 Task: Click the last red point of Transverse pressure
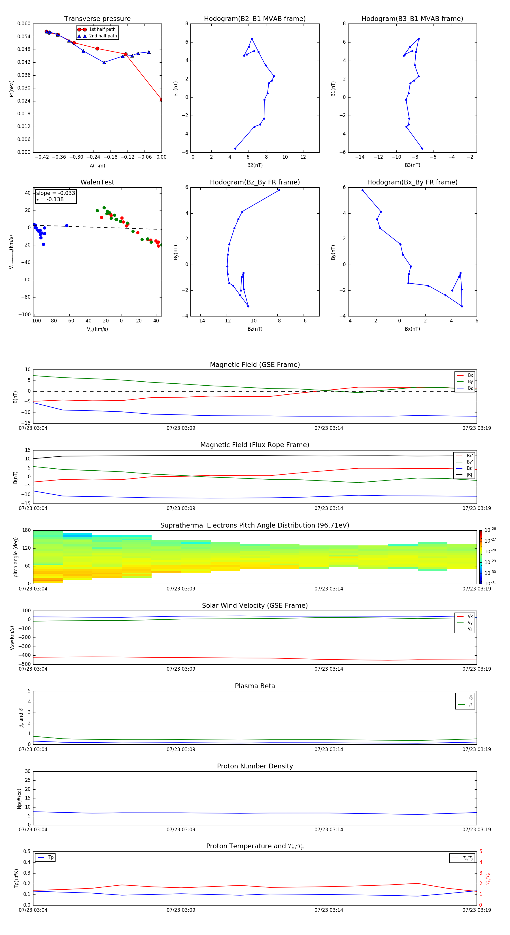[x=161, y=100]
